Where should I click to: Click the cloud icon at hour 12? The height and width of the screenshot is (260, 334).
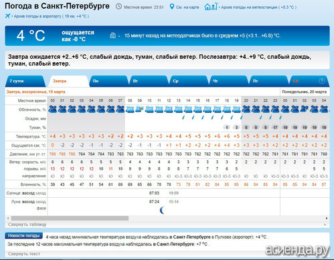(x=169, y=109)
